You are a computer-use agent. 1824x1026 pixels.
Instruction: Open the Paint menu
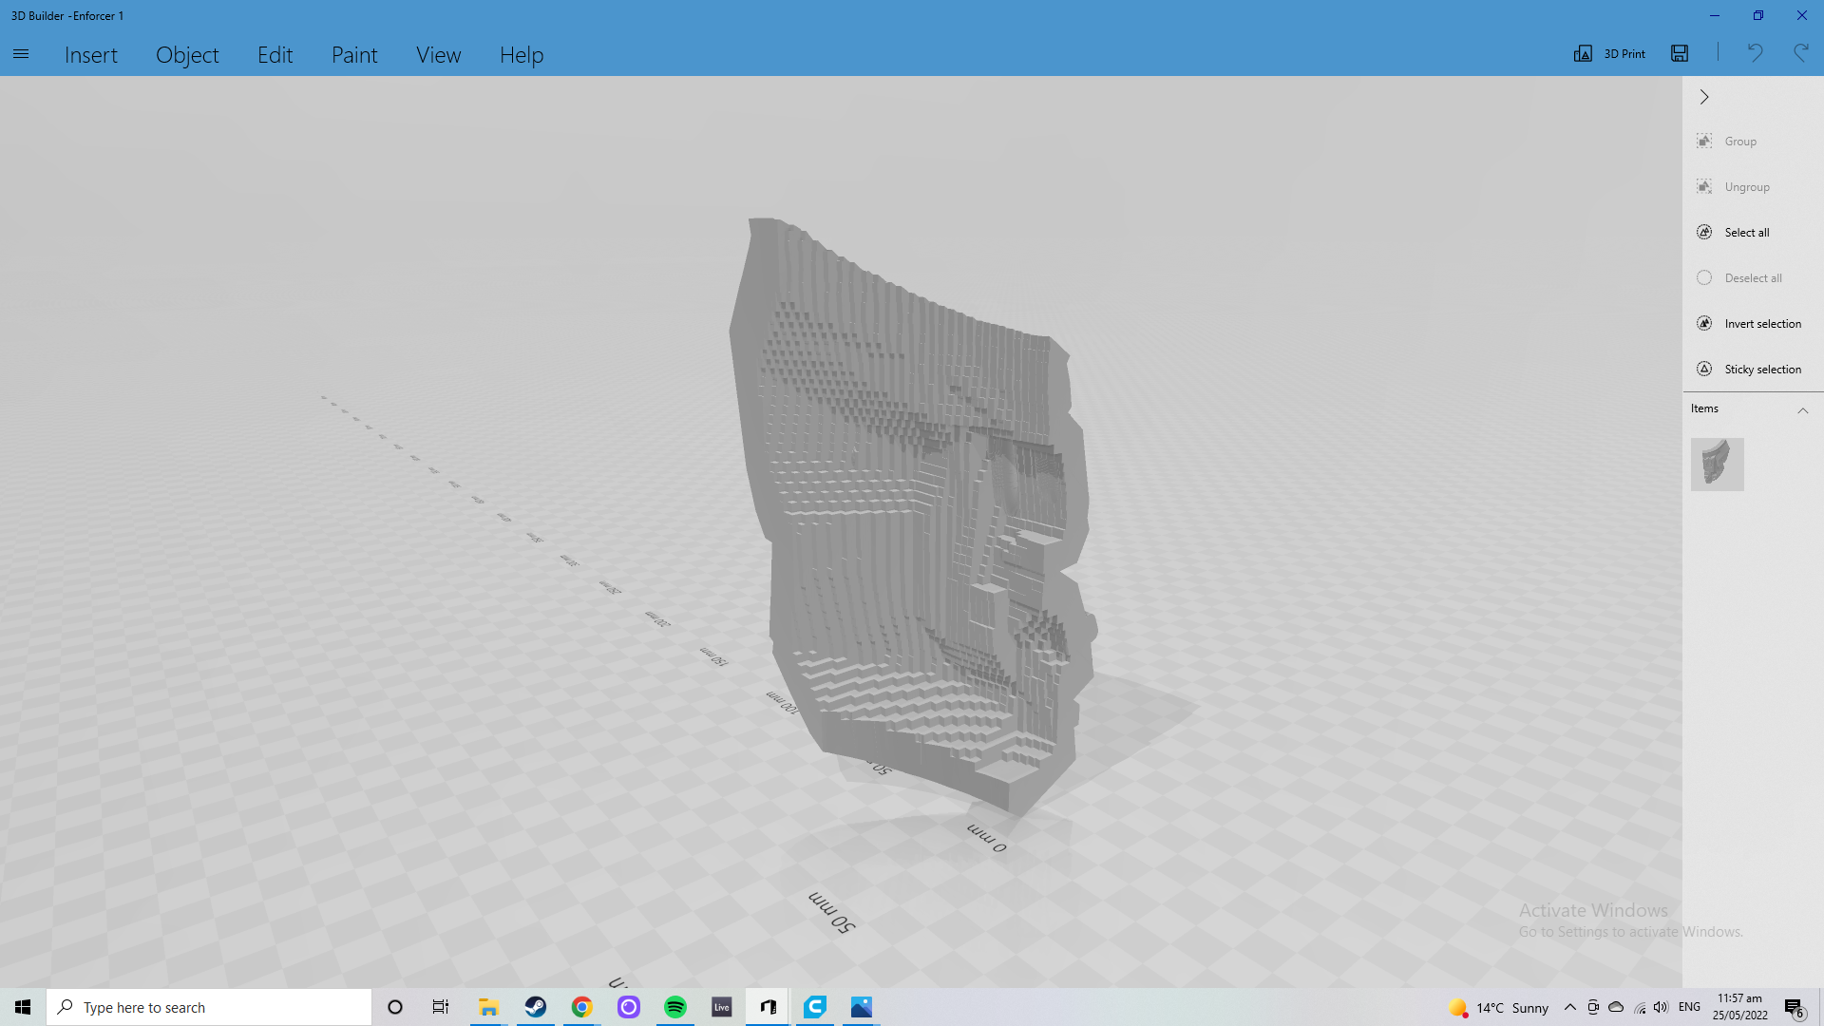click(354, 55)
